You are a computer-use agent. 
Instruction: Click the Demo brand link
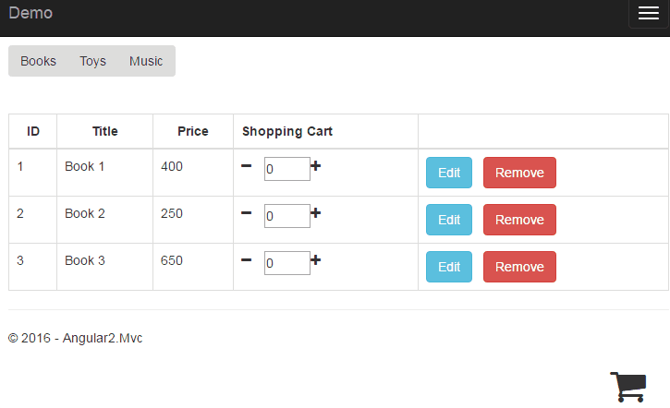pyautogui.click(x=30, y=13)
